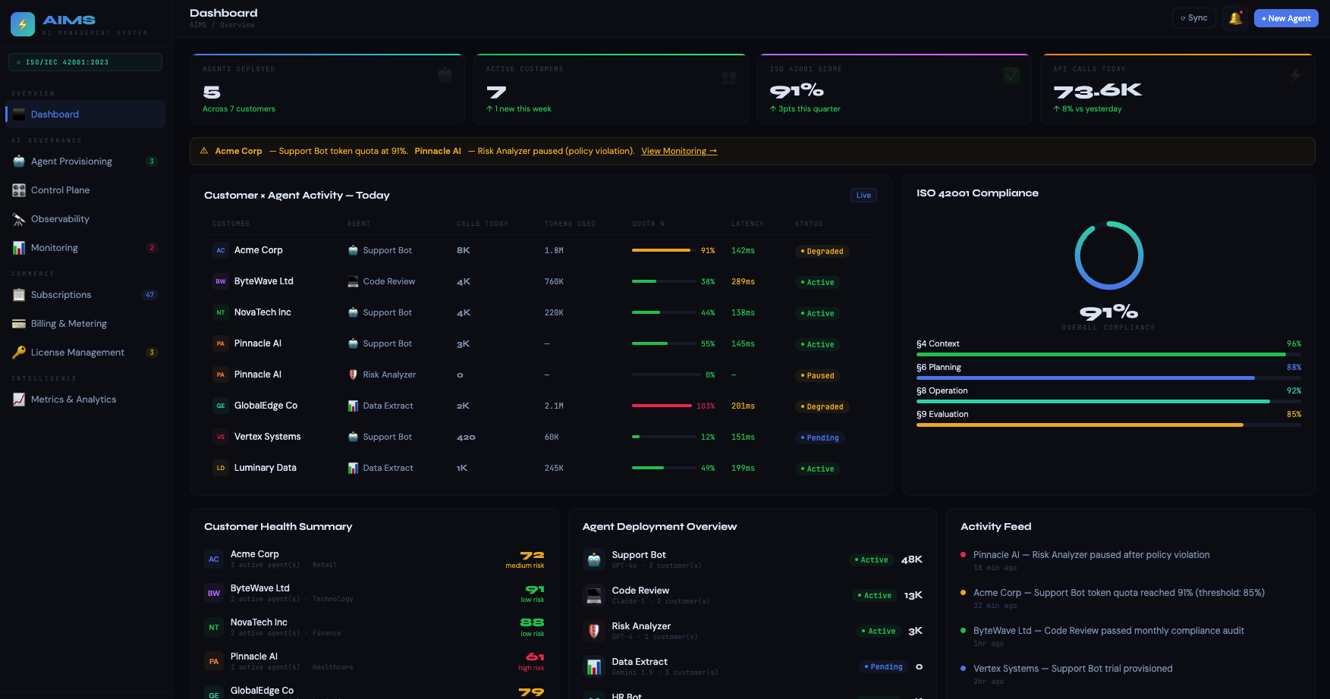Click GlobalEdge Co's Data Extract chart icon

coord(353,406)
